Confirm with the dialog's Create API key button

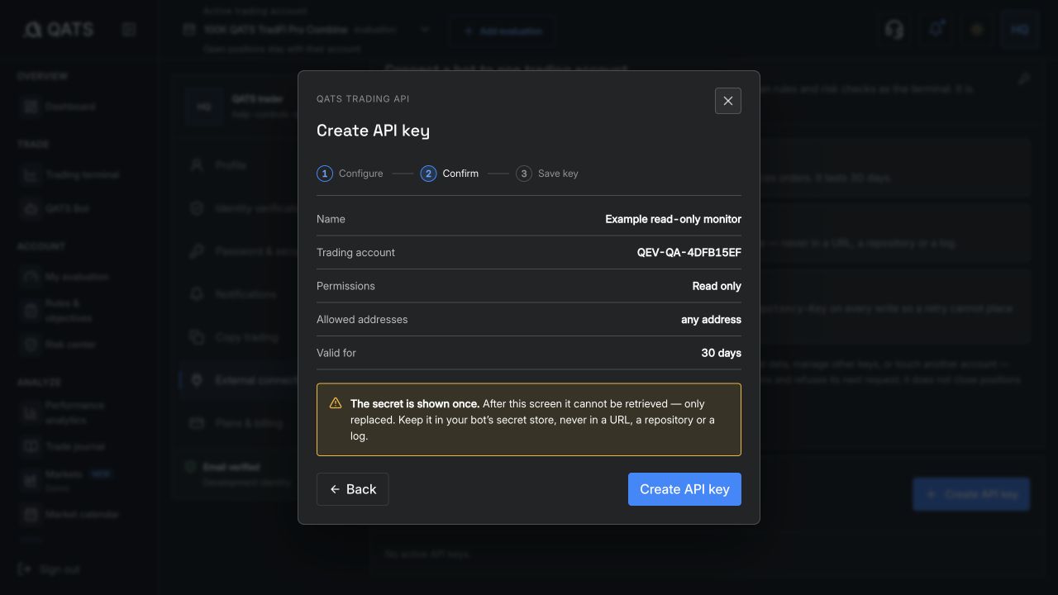point(684,489)
